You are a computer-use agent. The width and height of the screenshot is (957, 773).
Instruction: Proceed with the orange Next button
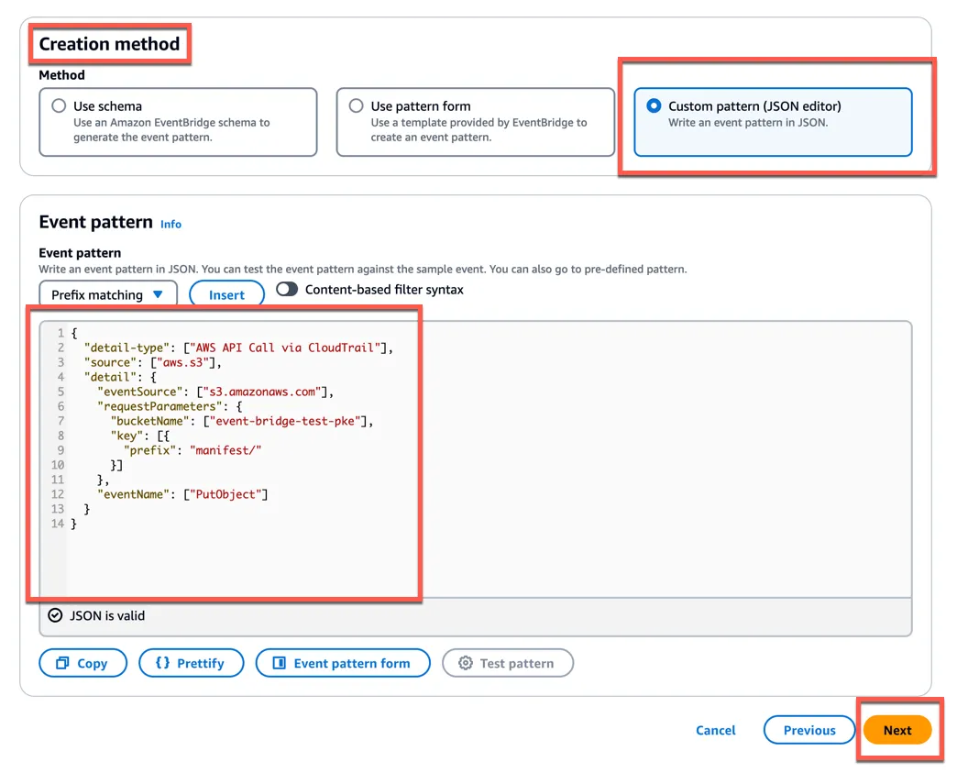(896, 730)
